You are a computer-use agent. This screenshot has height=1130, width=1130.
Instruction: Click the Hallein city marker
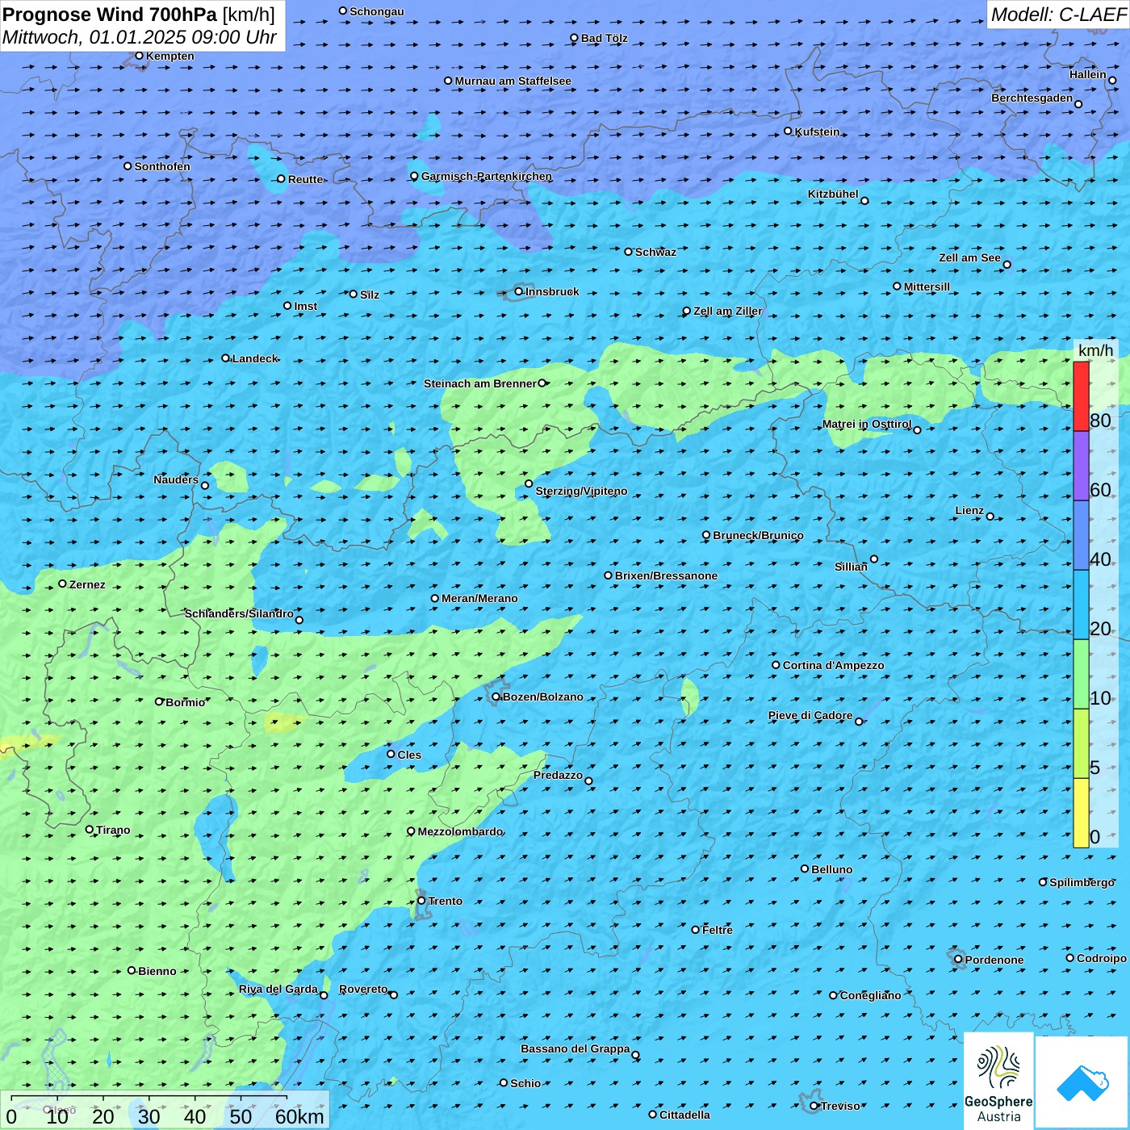tap(1112, 81)
